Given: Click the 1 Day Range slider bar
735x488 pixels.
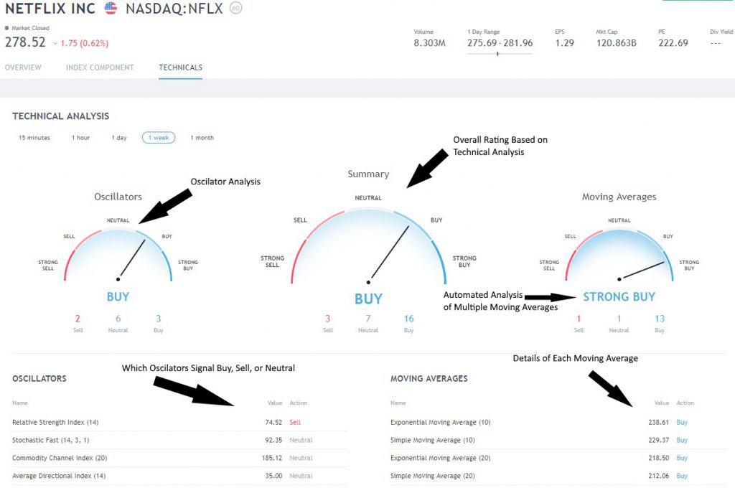Looking at the screenshot, I should (x=500, y=54).
